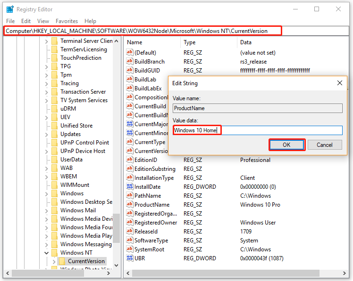This screenshot has height=281, width=353.
Task: Select the CurrentVersion folder icon
Action: 62,261
